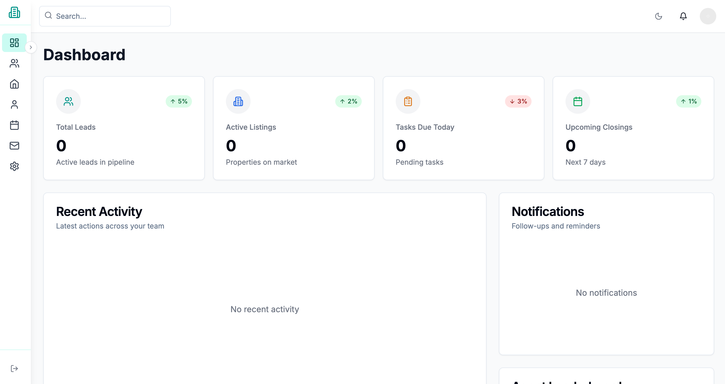Expand the sidebar with the chevron button
Viewport: 725px width, 384px height.
(x=31, y=47)
